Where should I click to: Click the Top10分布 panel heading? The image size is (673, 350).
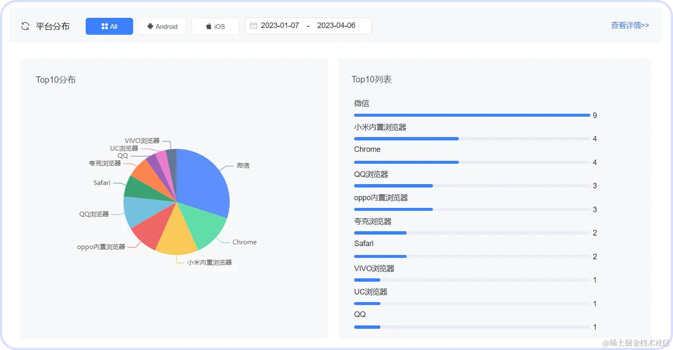56,80
